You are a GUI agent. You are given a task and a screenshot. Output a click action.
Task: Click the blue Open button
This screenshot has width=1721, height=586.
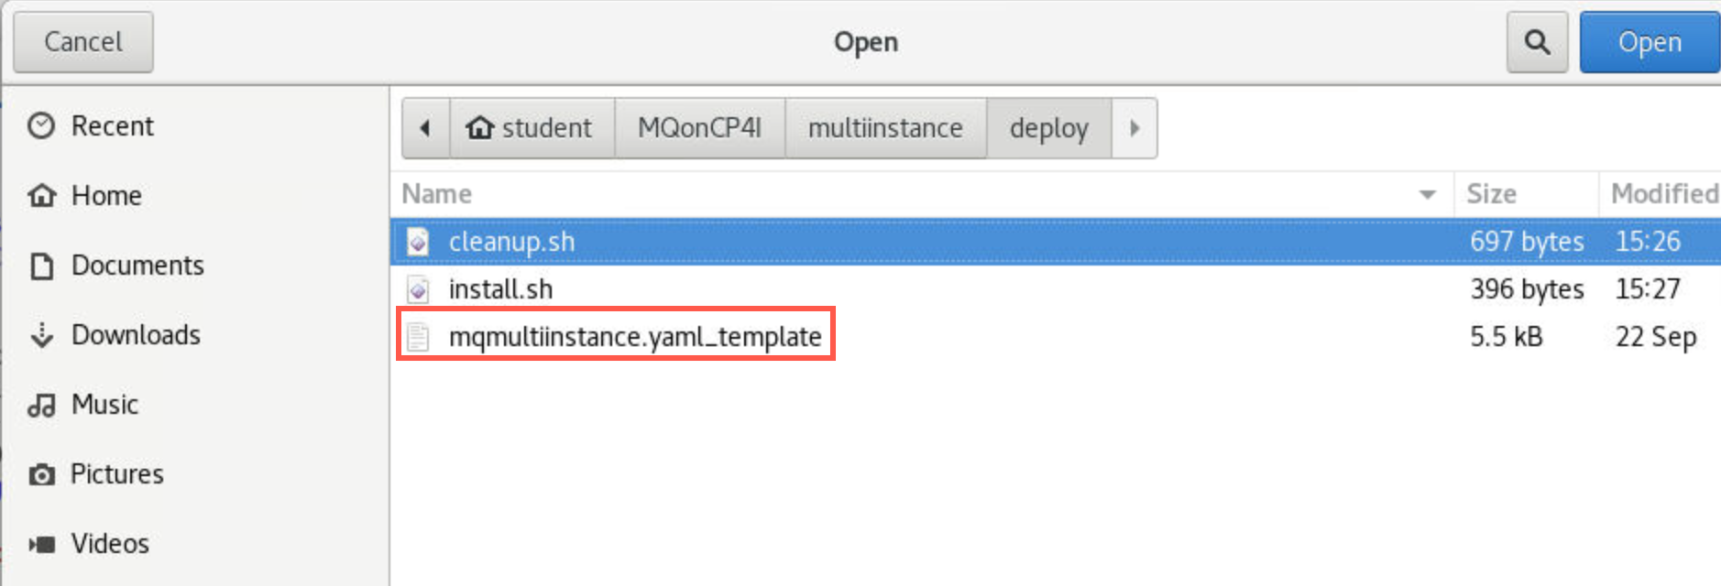tap(1650, 42)
